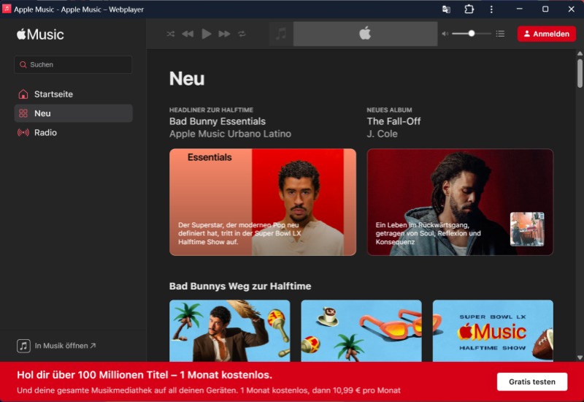Open Apple Music Urbano Latino link

[230, 134]
